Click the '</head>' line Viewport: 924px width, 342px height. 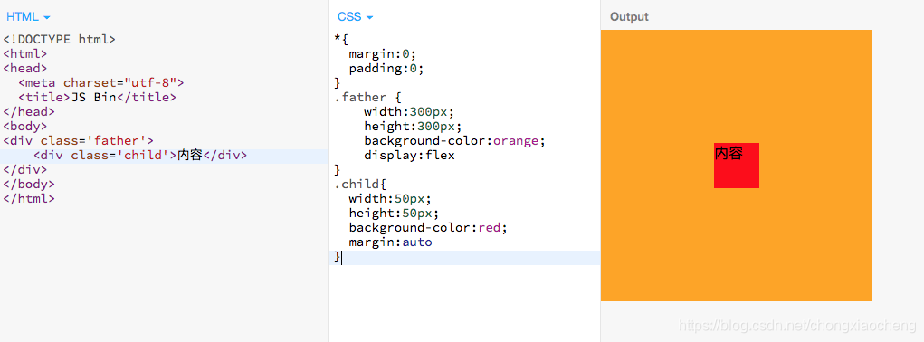click(x=29, y=112)
